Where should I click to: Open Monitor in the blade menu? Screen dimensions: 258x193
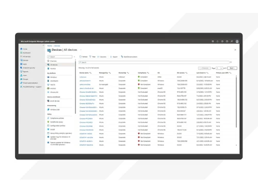(52, 68)
